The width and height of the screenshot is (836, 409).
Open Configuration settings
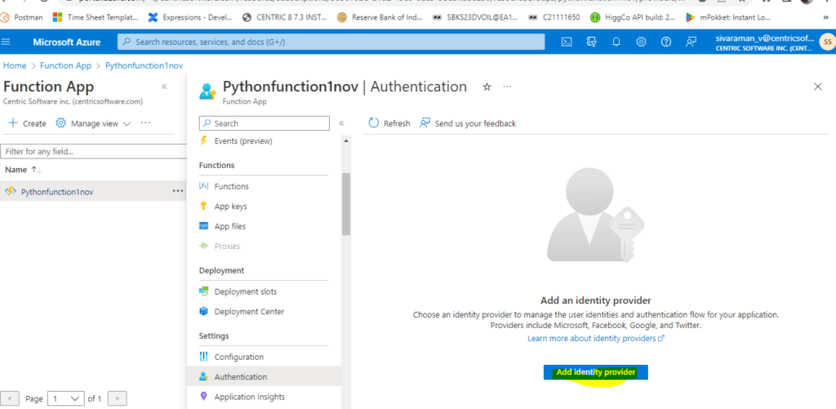(239, 357)
